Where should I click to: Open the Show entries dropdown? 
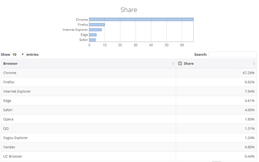[18, 55]
